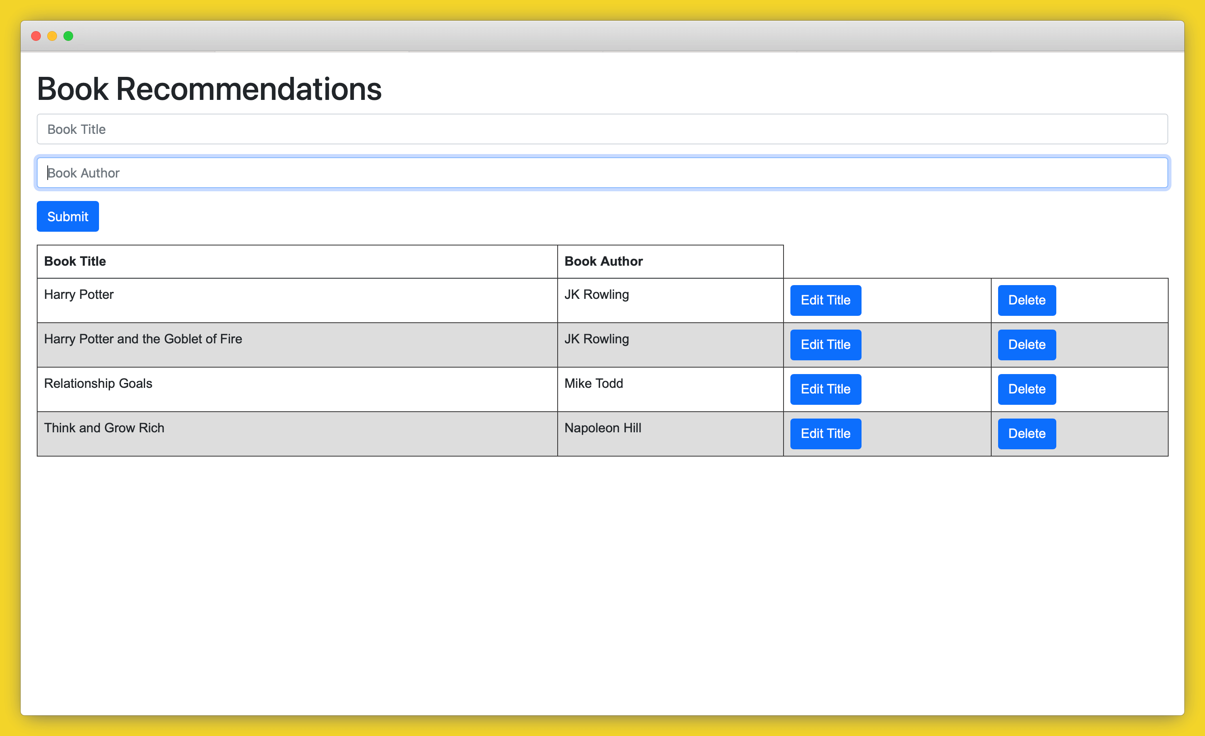
Task: Select the Mike Todd author cell
Action: [x=593, y=384]
